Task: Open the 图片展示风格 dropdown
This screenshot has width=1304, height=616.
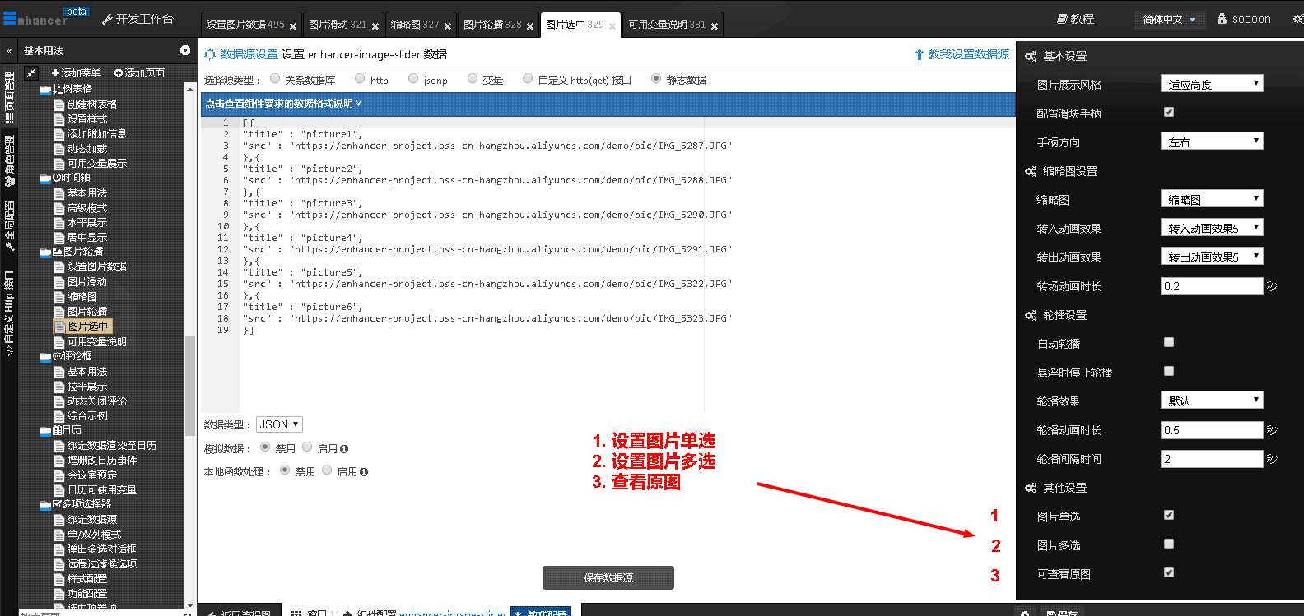Action: coord(1211,84)
